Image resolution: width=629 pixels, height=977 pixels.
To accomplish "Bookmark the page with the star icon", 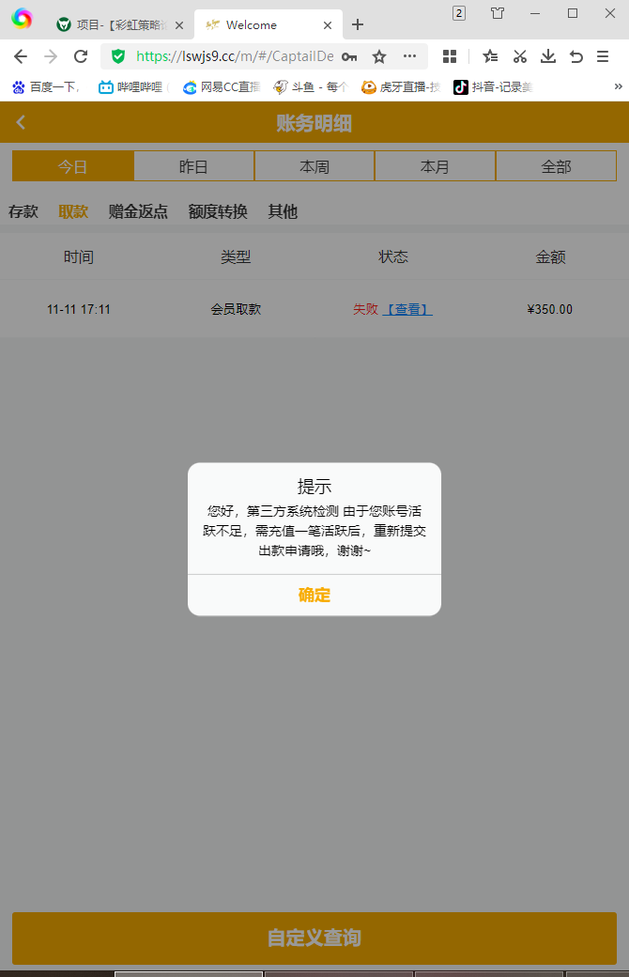I will coord(379,56).
